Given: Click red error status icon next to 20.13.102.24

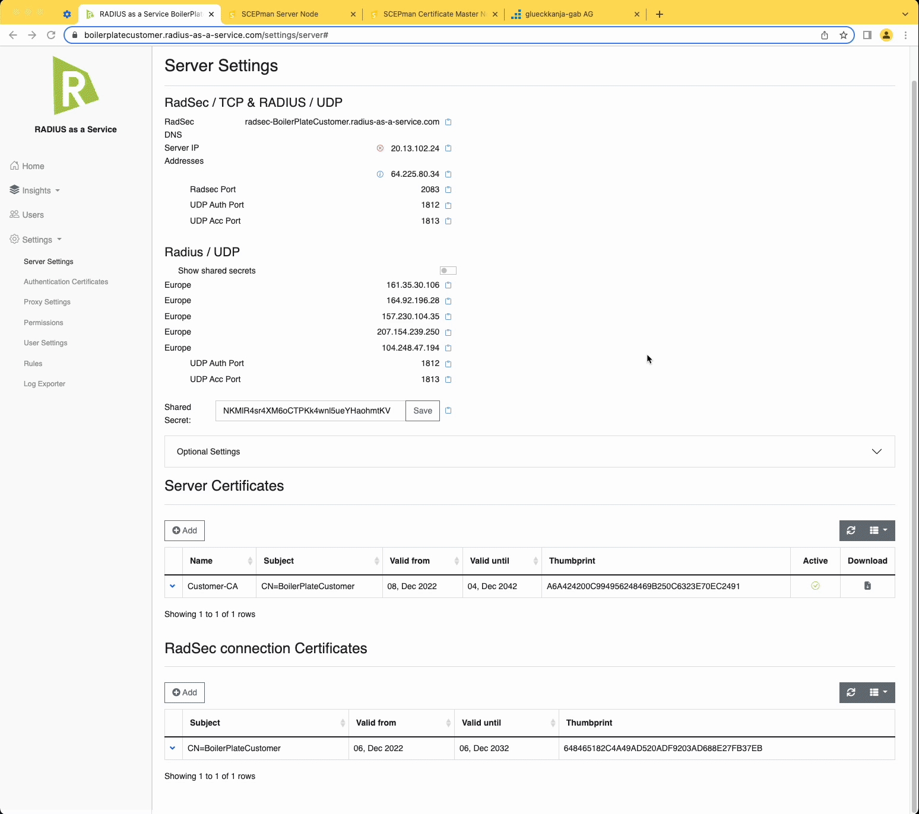Looking at the screenshot, I should tap(380, 148).
